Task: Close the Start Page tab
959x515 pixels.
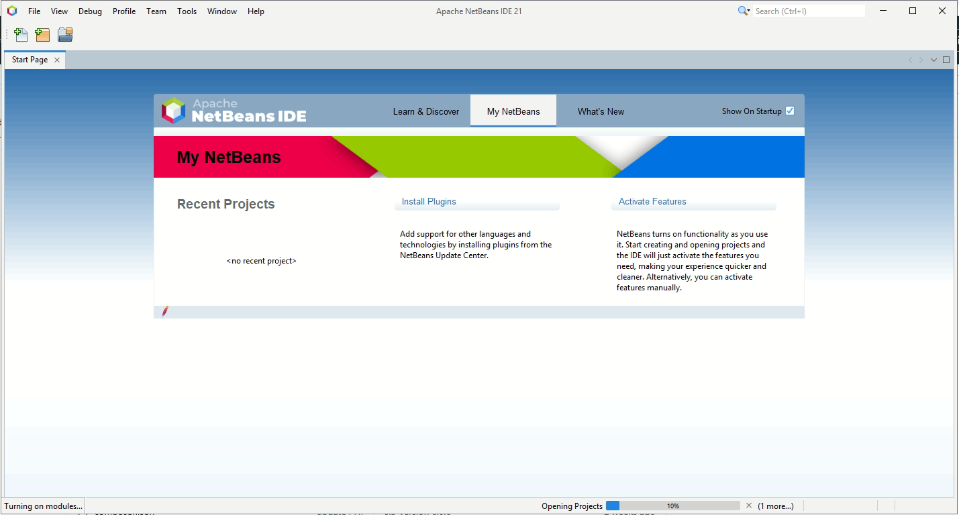Action: coord(57,60)
